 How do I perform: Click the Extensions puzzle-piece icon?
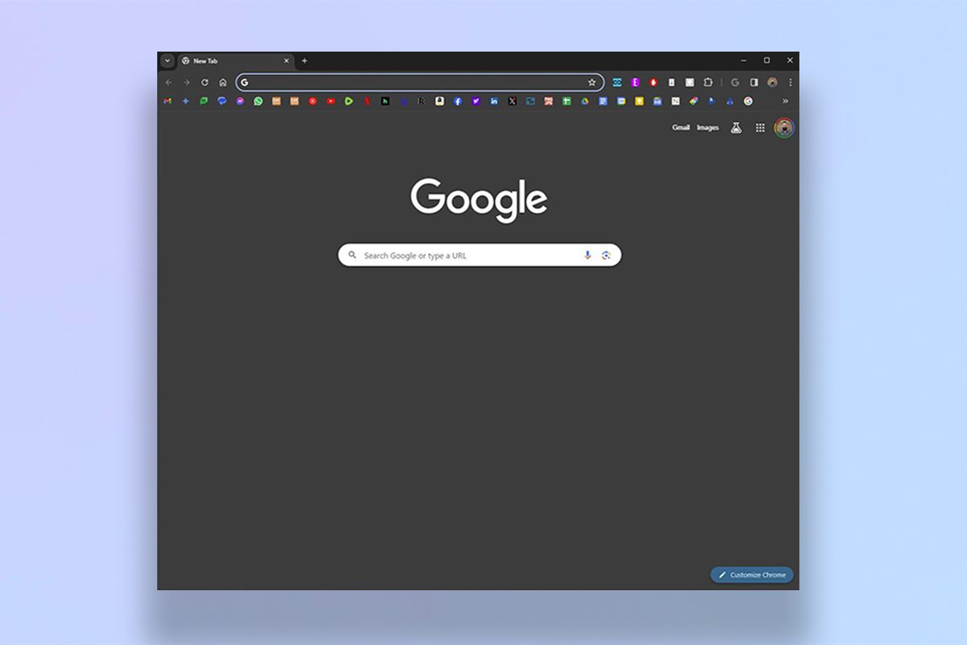click(x=708, y=81)
